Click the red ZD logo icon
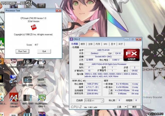The width and height of the screenshot is (165, 116). click(x=34, y=27)
